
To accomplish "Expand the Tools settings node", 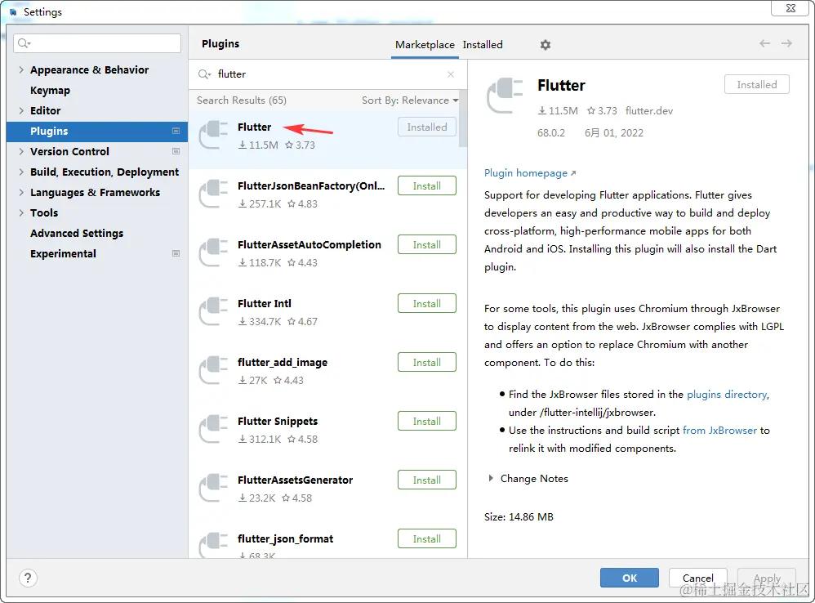I will point(21,212).
